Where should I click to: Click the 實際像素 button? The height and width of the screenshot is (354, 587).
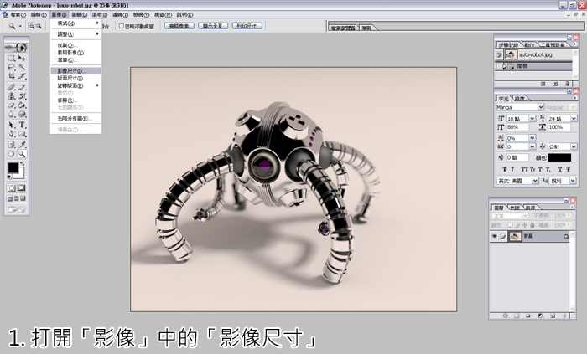tap(179, 26)
